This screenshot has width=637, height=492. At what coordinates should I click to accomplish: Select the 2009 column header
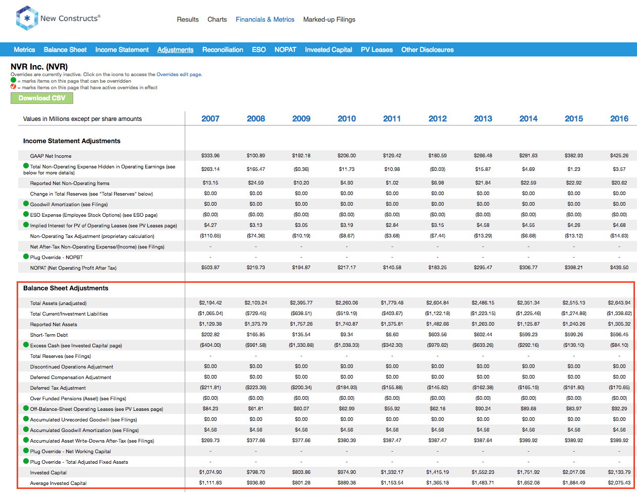(301, 118)
